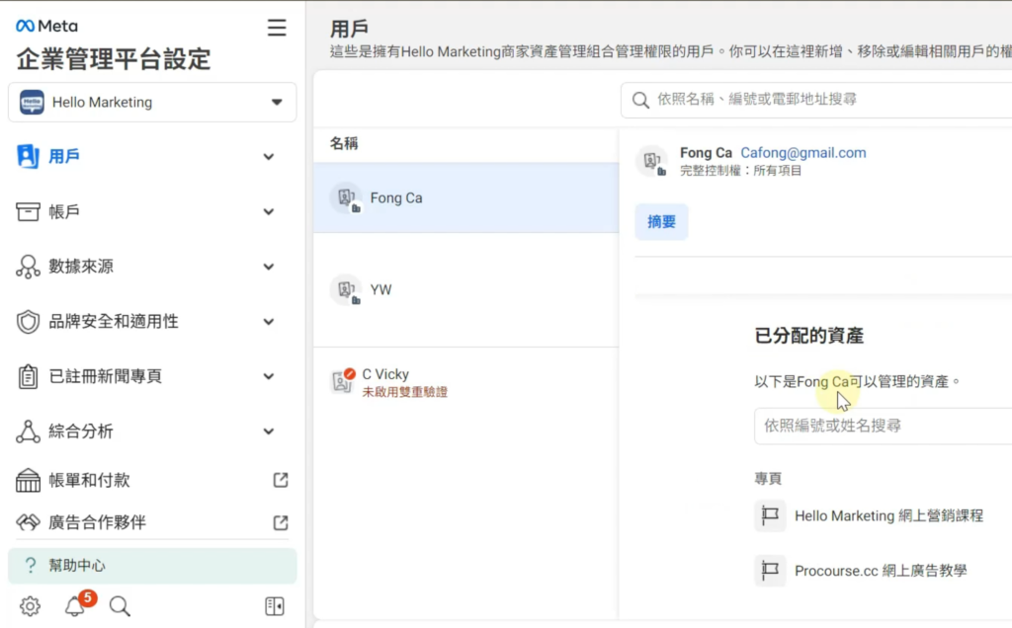Toggle the sidebar collapse panel icon
Image resolution: width=1012 pixels, height=628 pixels.
275,606
